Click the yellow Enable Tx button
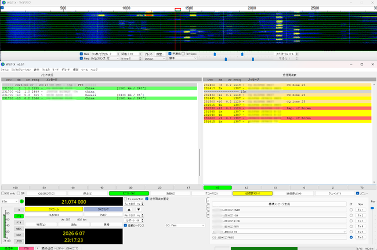The width and height of the screenshot is (377, 250). pyautogui.click(x=252, y=193)
